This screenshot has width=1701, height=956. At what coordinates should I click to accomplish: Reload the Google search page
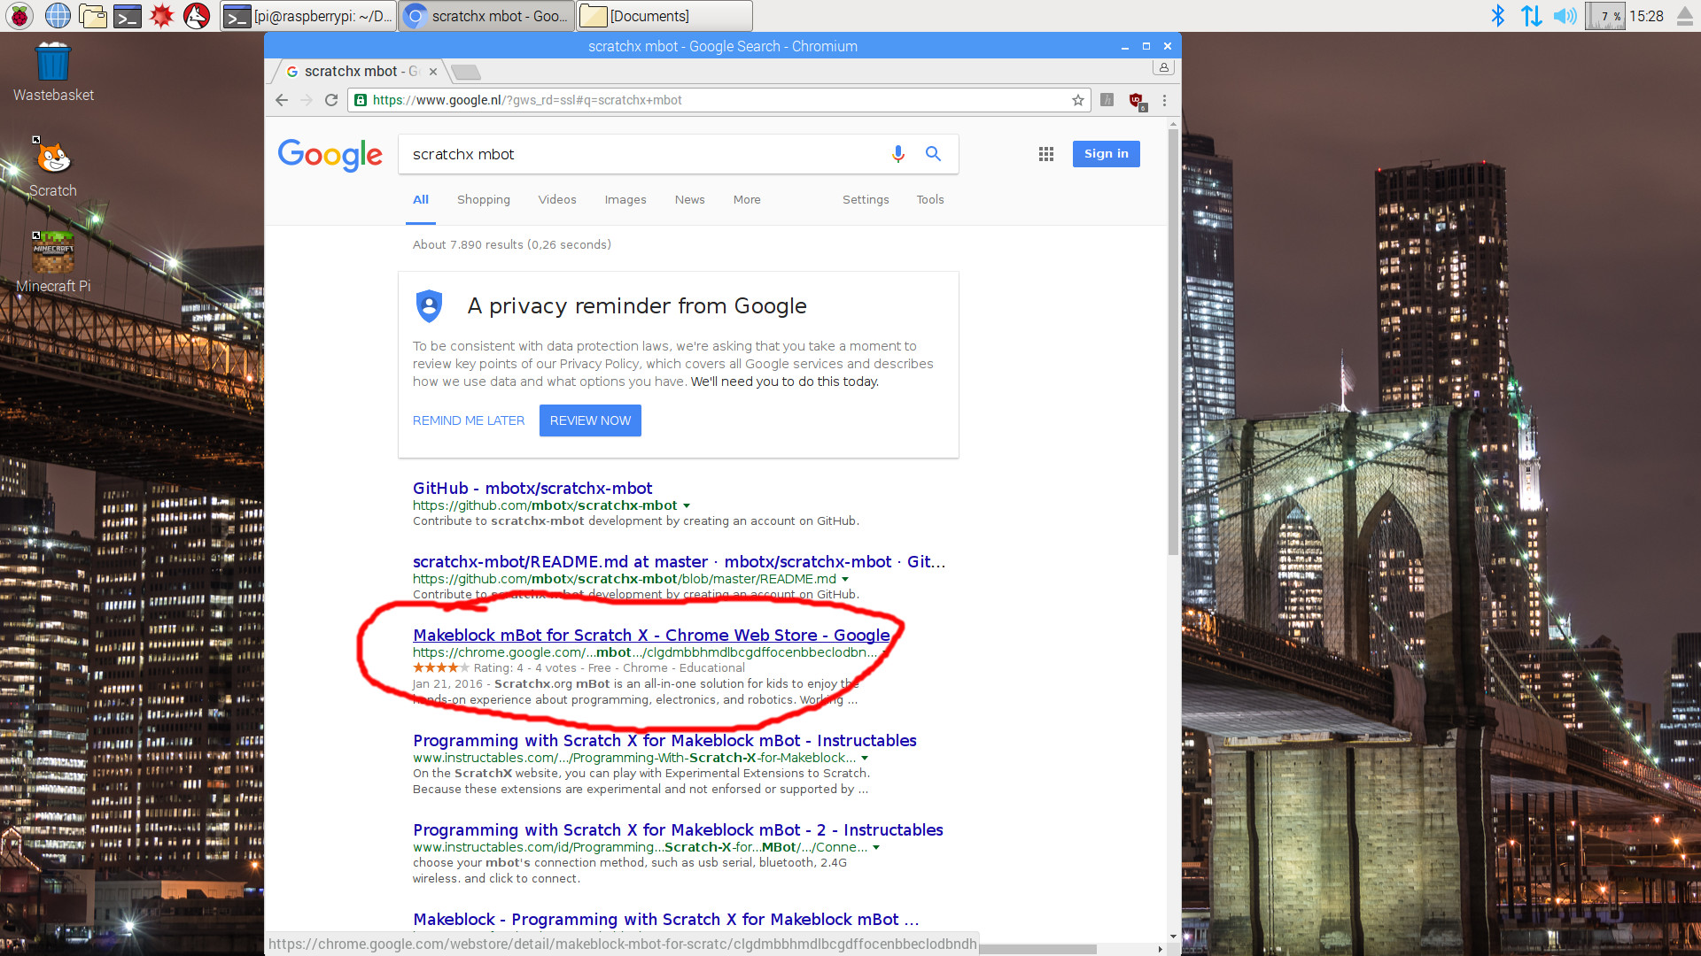pos(331,100)
